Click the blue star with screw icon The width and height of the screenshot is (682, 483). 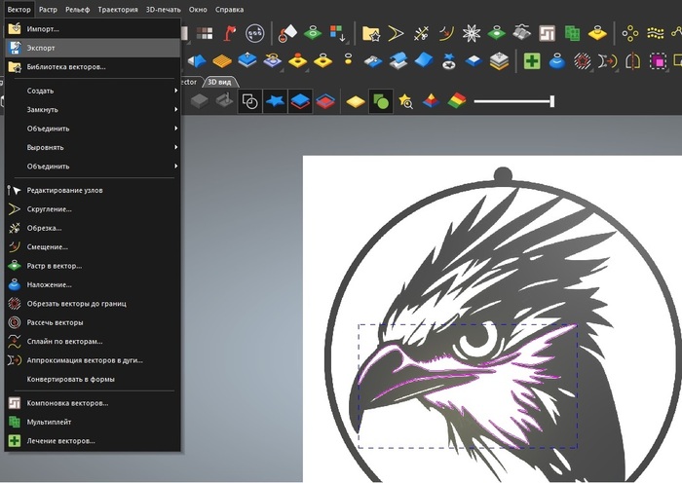tap(448, 61)
